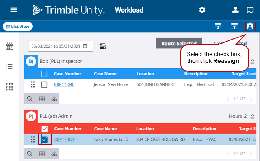Collapse the PLL (ad) Admin panel
The image size is (260, 161).
[x=253, y=117]
